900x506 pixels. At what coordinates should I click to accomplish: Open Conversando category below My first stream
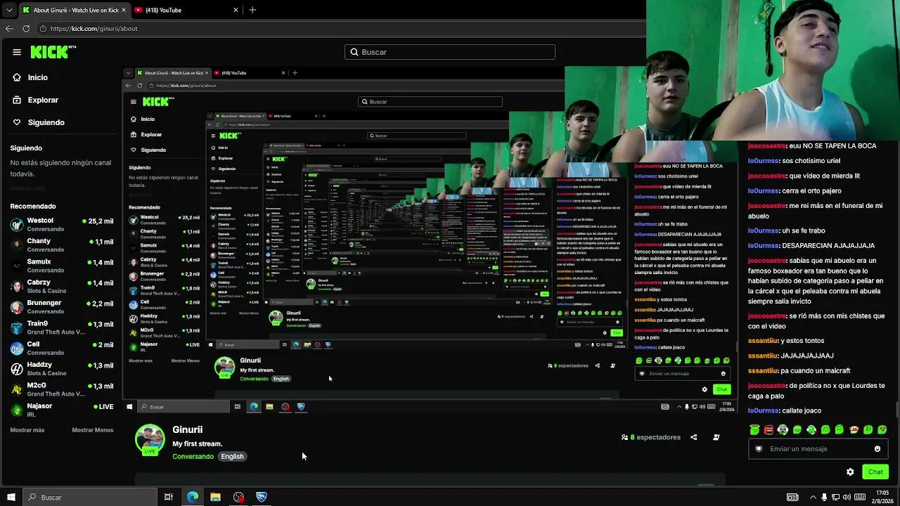click(x=193, y=456)
